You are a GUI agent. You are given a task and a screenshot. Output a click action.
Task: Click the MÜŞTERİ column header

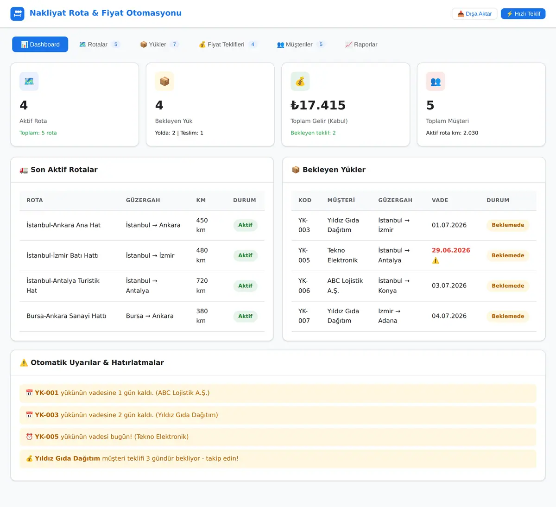pos(341,201)
